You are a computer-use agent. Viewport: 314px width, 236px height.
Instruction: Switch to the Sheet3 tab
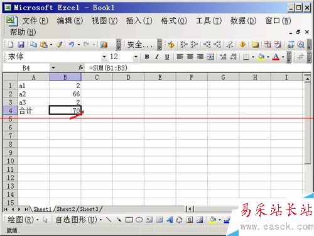[89, 209]
